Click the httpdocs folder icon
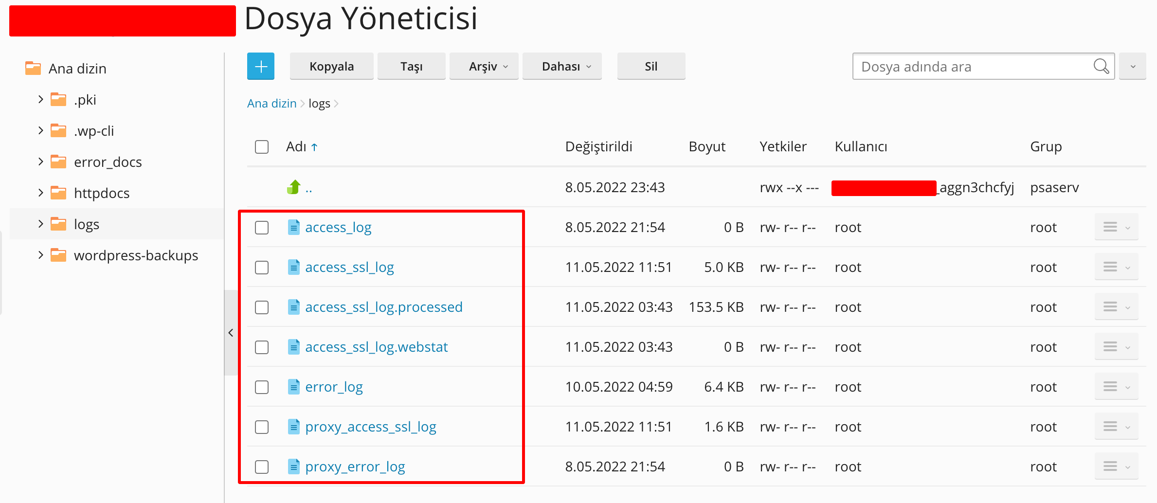The height and width of the screenshot is (503, 1157). pyautogui.click(x=58, y=193)
